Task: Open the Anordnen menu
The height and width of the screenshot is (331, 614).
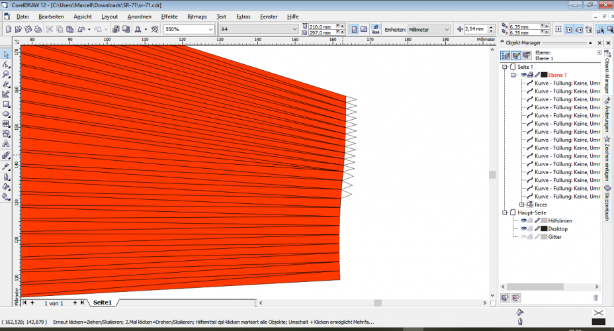Action: (140, 17)
